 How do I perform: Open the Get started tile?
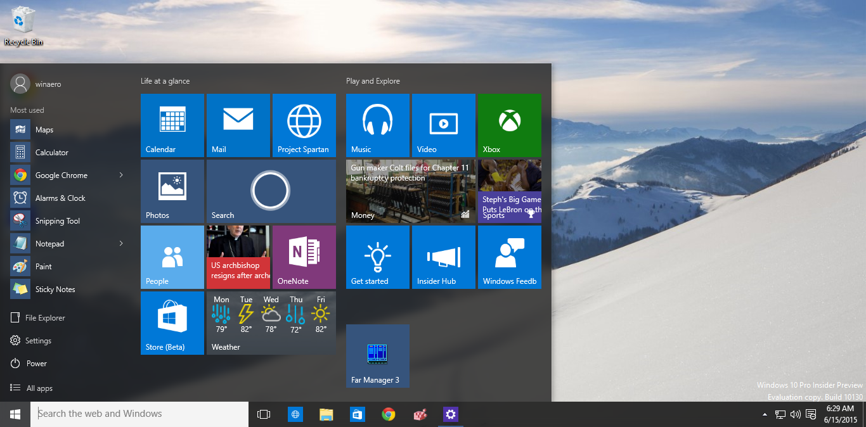pyautogui.click(x=378, y=257)
